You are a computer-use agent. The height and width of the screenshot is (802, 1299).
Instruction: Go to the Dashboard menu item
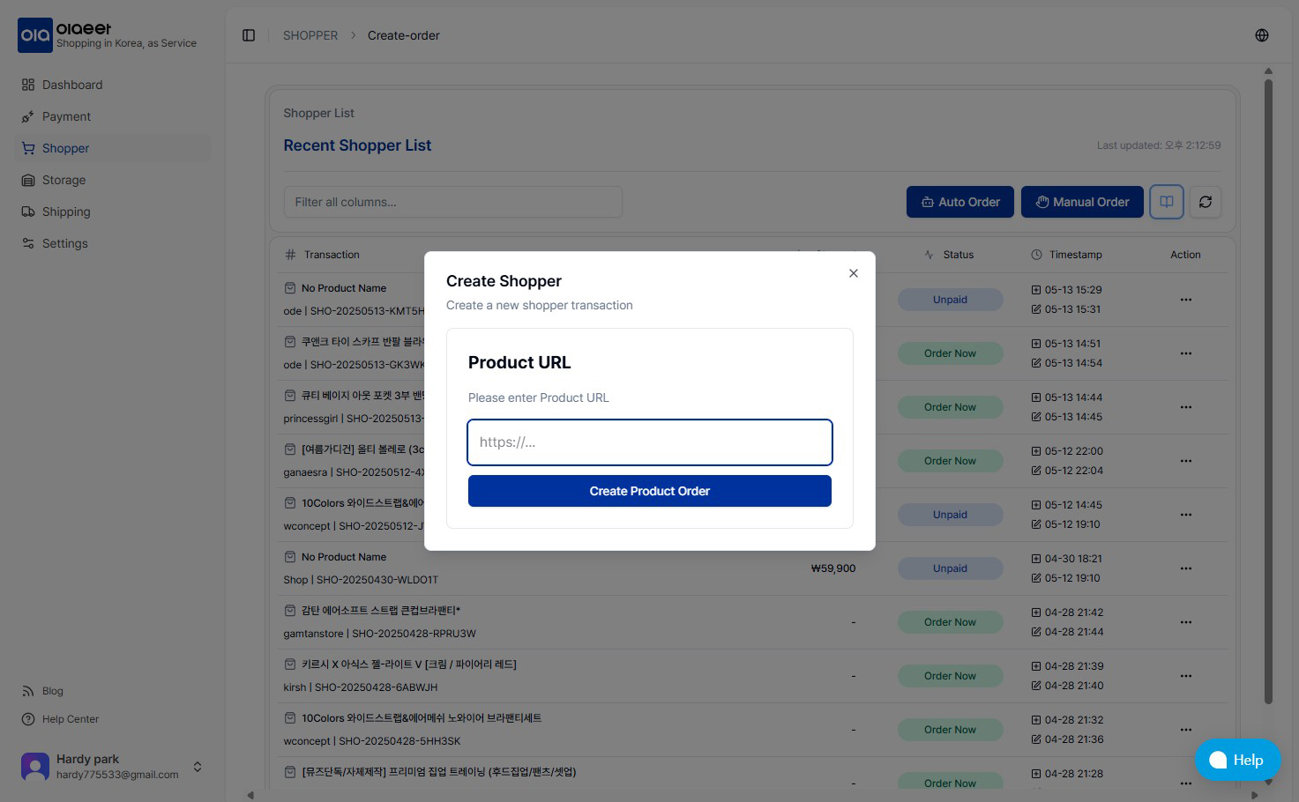tap(71, 85)
